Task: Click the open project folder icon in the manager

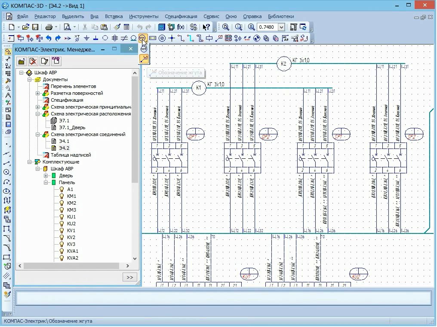Action: point(21,61)
